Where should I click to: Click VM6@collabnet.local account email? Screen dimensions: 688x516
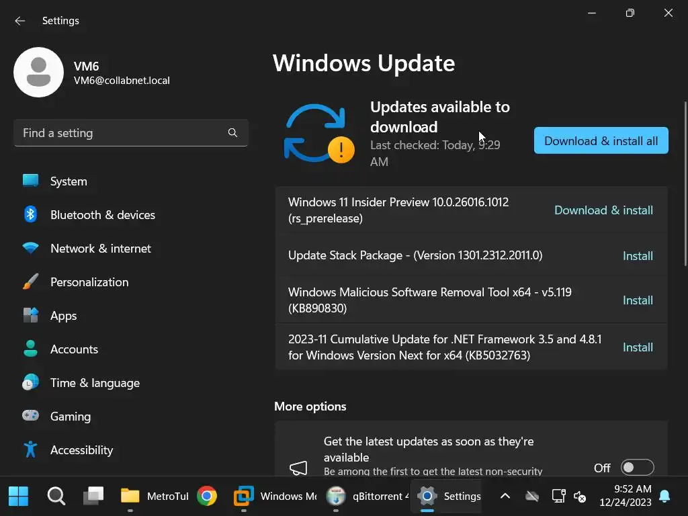click(x=122, y=81)
